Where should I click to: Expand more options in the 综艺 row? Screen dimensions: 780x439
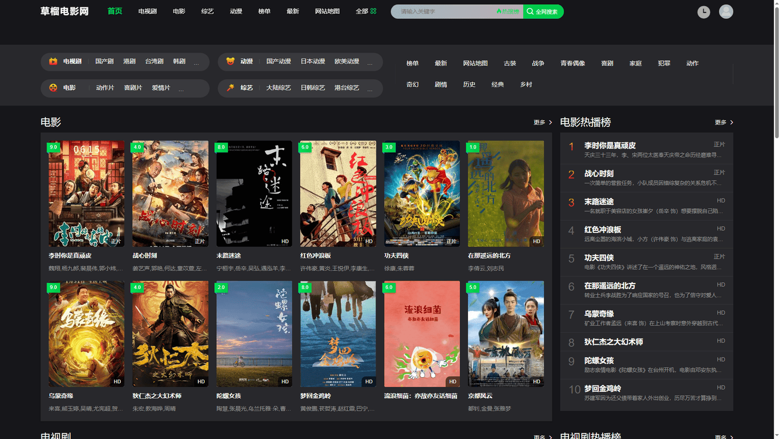point(369,89)
